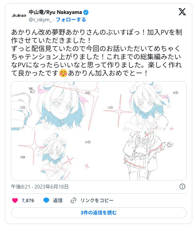The width and height of the screenshot is (196, 227).
Task: Click the 7,876 likes count
Action: click(28, 200)
